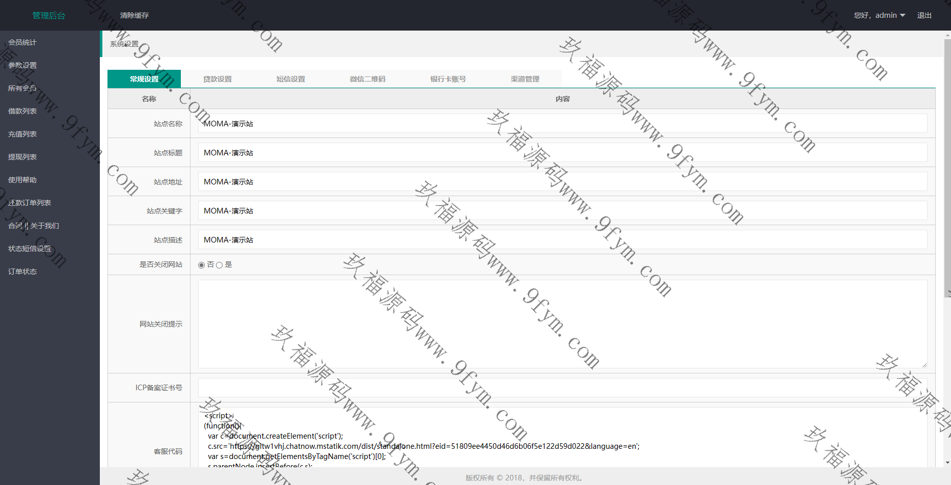
Task: Expand the admin user dropdown
Action: point(880,15)
